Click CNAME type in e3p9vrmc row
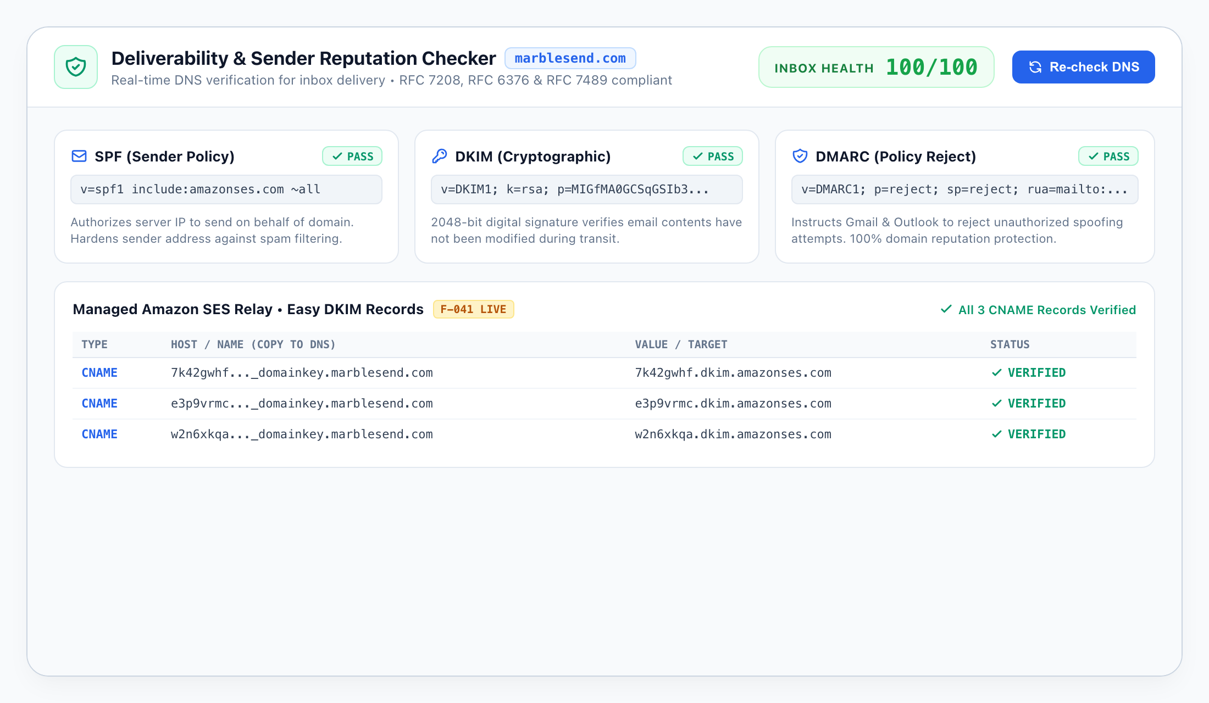 pyautogui.click(x=99, y=404)
